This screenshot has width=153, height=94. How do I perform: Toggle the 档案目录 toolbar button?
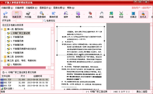[17, 15]
